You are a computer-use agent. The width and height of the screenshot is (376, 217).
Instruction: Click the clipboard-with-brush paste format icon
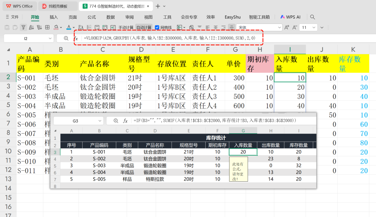(x=15, y=27)
